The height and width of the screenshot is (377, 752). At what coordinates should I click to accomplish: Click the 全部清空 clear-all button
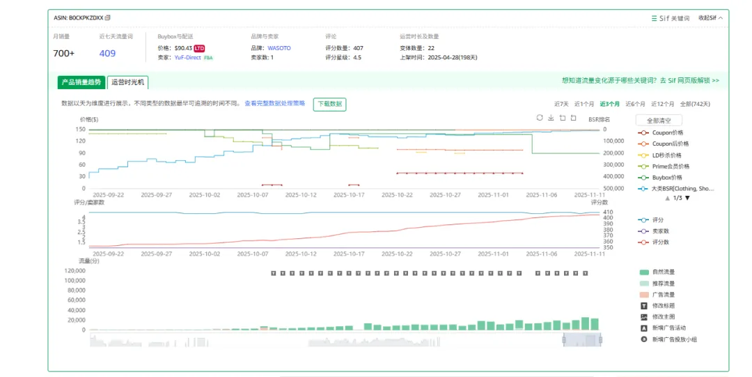[659, 121]
